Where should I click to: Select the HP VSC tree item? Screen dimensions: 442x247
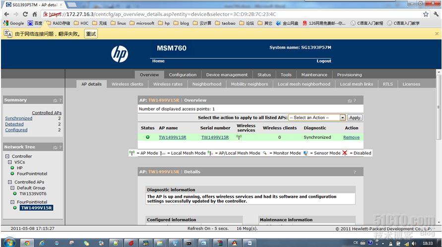point(19,168)
